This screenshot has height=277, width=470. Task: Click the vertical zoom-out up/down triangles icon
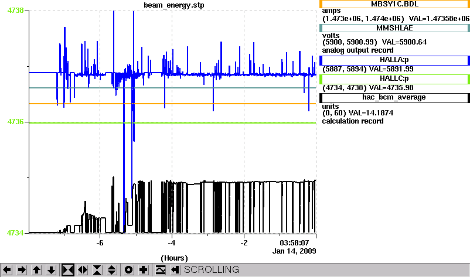coord(112,270)
